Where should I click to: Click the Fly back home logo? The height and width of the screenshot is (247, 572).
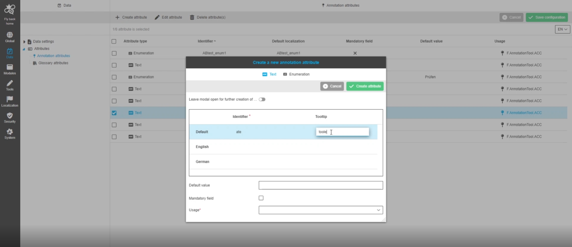[x=10, y=14]
